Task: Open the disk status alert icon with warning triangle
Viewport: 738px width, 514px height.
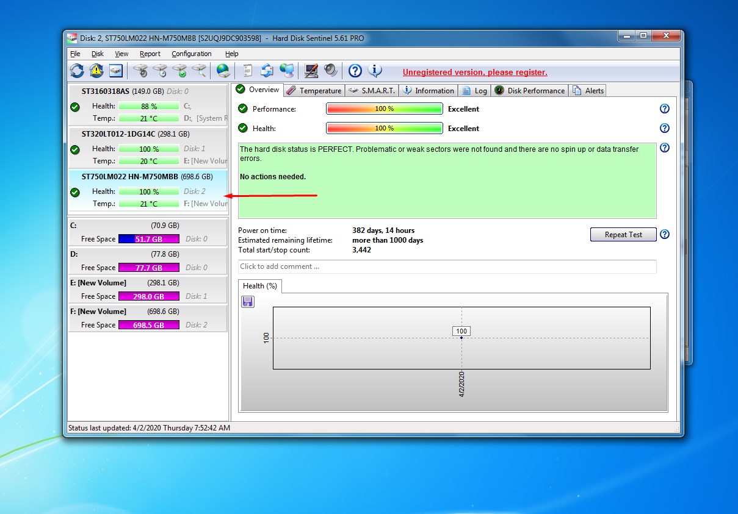Action: [96, 70]
